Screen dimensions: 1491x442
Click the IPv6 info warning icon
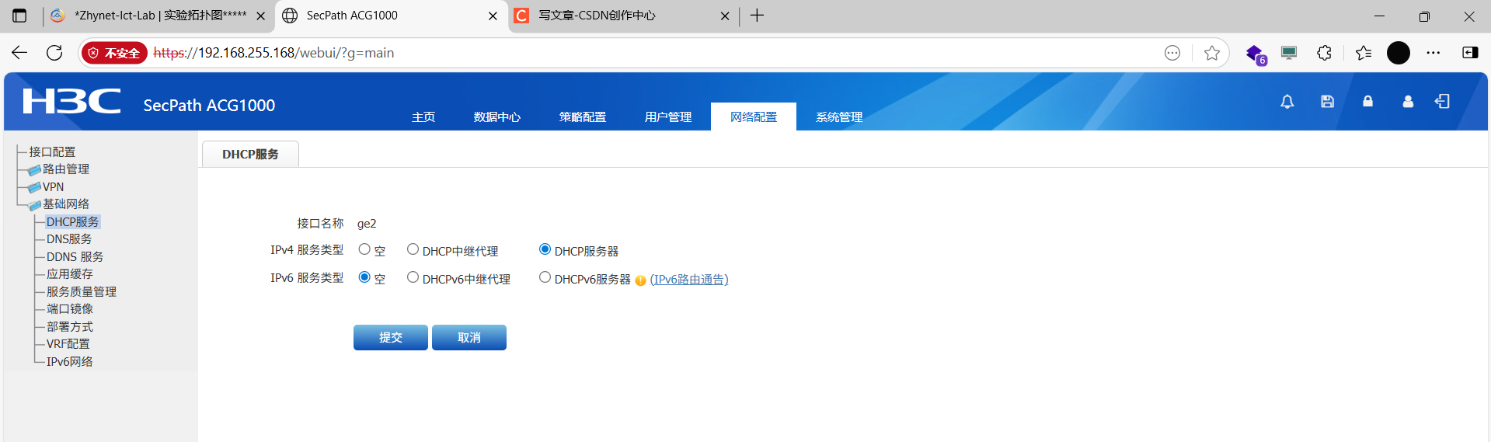[640, 280]
